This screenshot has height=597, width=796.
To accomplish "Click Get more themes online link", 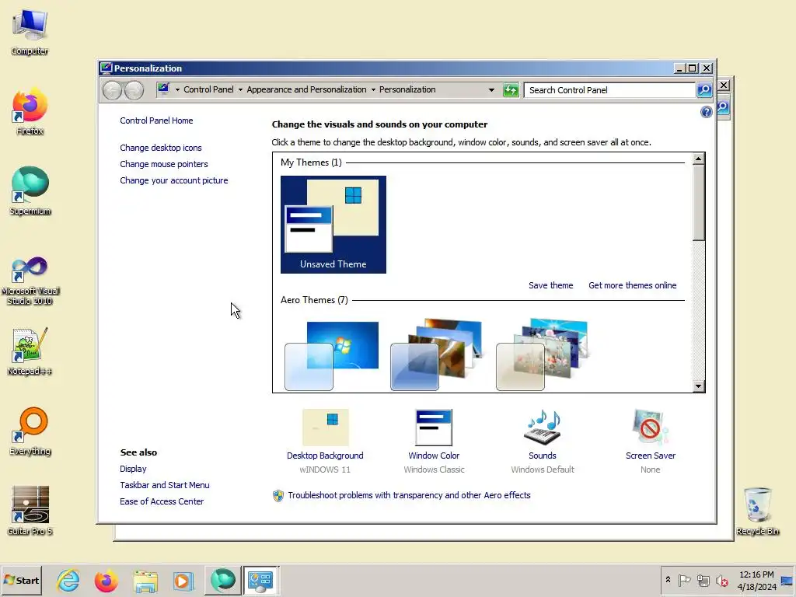I will (633, 285).
